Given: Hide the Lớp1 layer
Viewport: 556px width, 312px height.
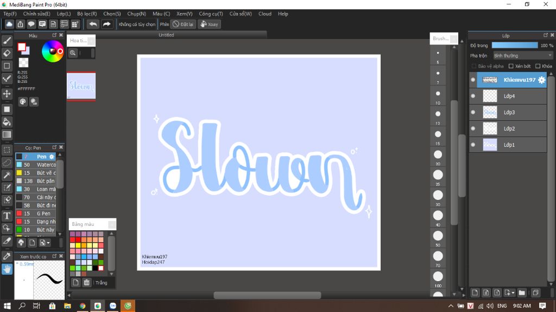Looking at the screenshot, I should coord(473,145).
